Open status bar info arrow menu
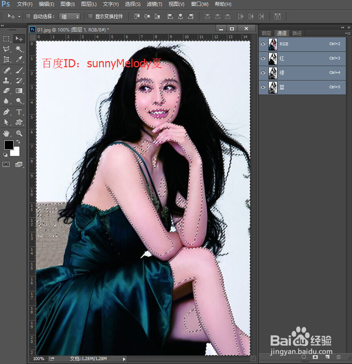Image resolution: width=352 pixels, height=364 pixels. pyautogui.click(x=124, y=359)
